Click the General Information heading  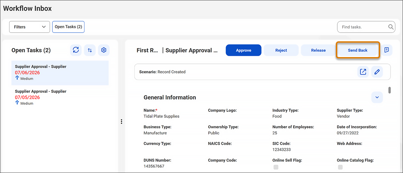click(x=170, y=97)
